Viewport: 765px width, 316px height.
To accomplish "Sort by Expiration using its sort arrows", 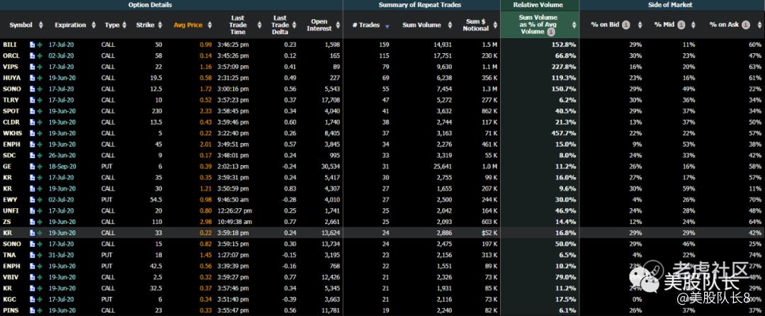I will (x=94, y=25).
